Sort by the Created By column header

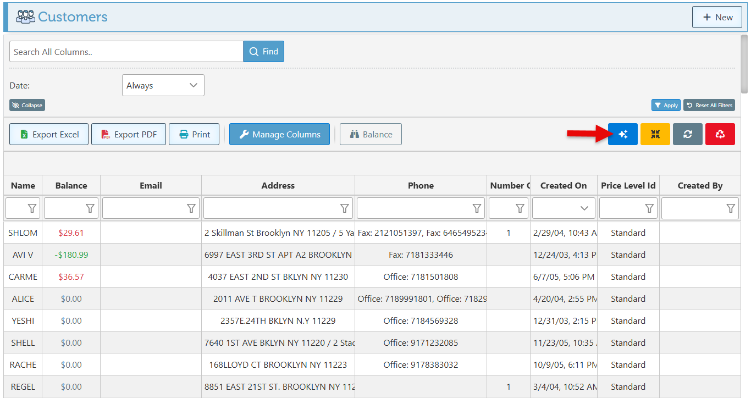pyautogui.click(x=699, y=185)
